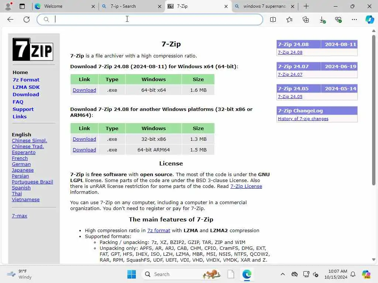378x283 pixels.
Task: Click the scrollbar down arrow
Action: click(x=374, y=260)
